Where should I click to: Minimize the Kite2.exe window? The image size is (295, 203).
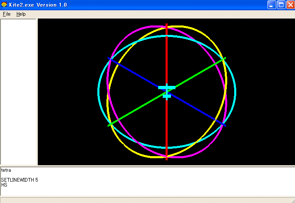[272, 5]
